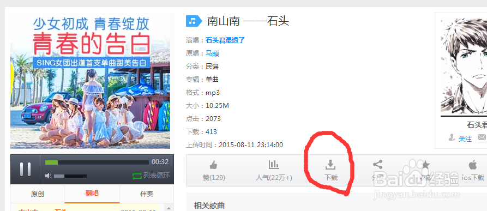
Task: Mute audio via the speaker icon
Action: [48, 176]
